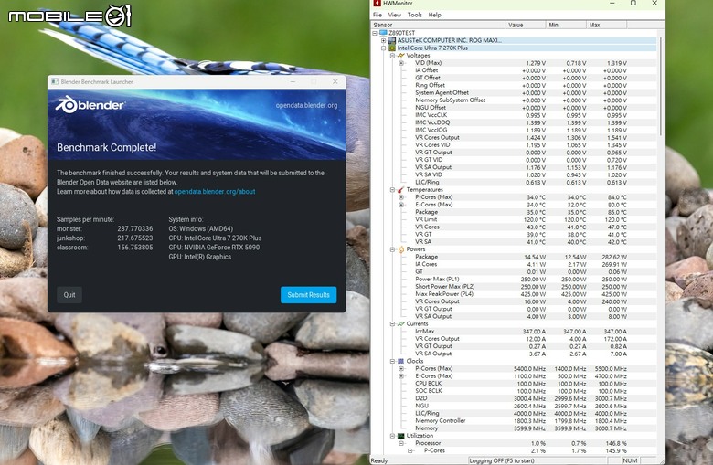The height and width of the screenshot is (465, 713).
Task: Open the View menu in HWMonitor
Action: pos(394,15)
